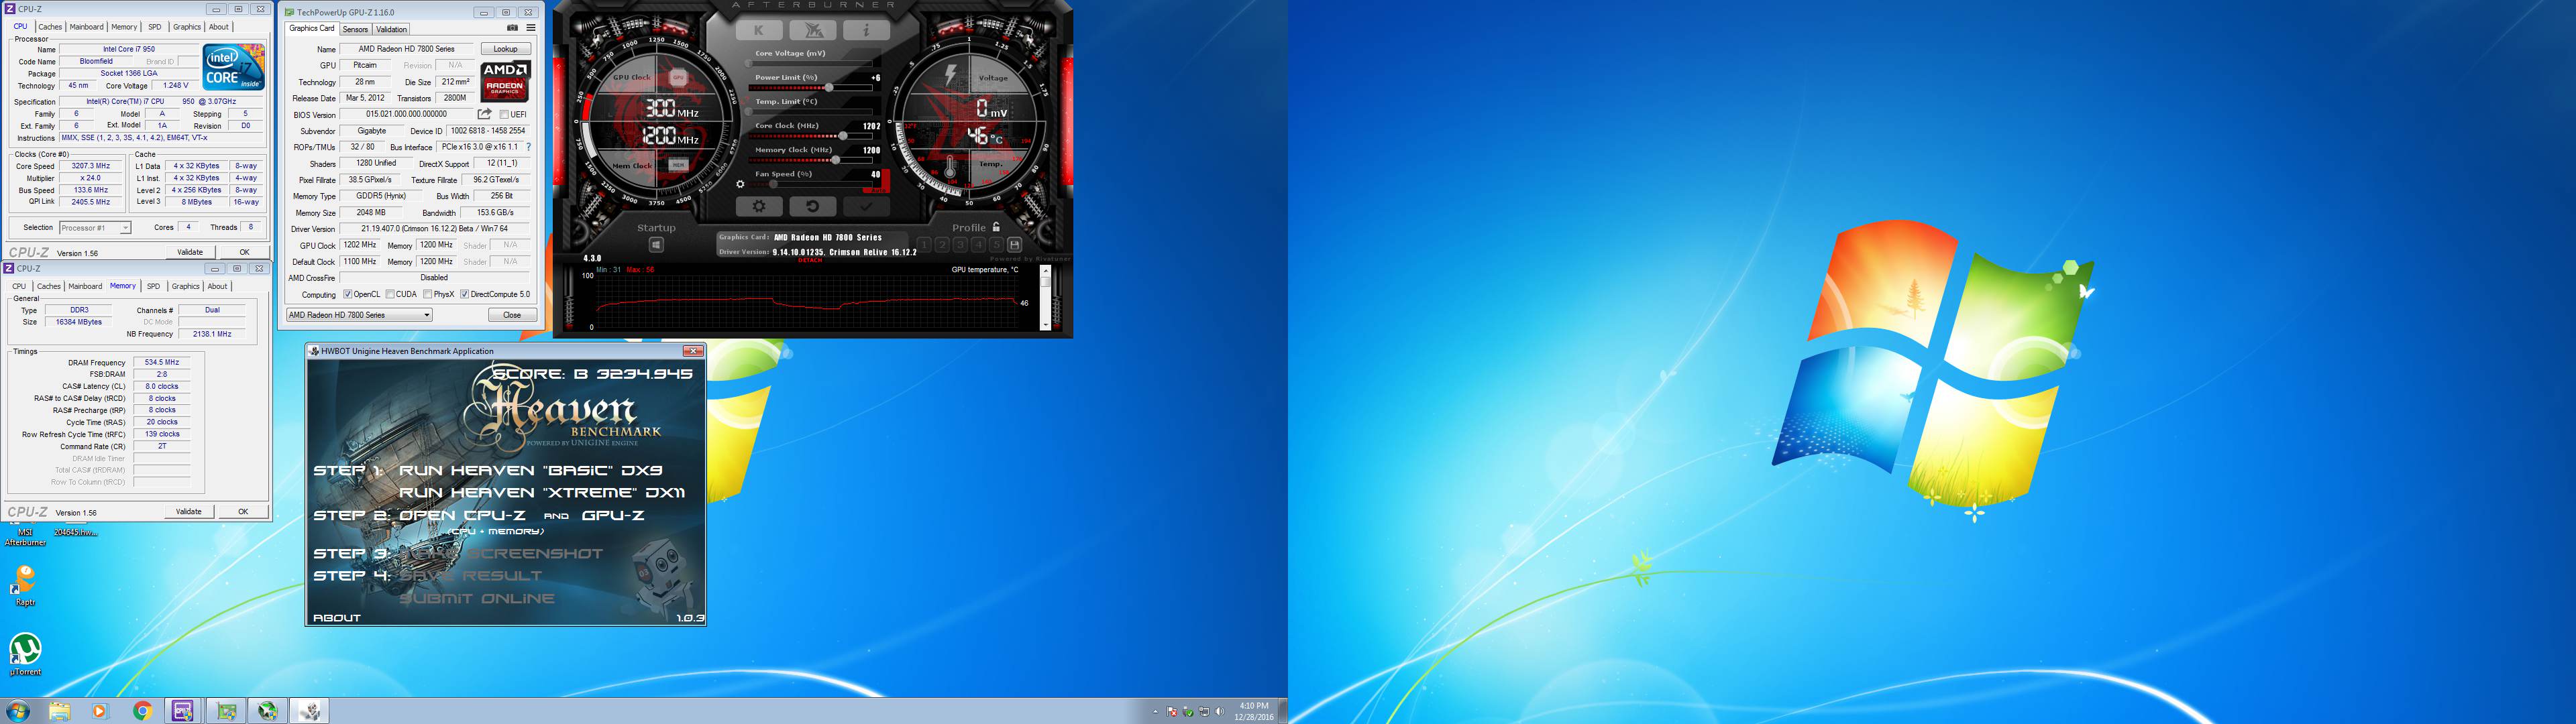Toggle Afterburner Windows startup icon
Viewport: 2576px width, 724px height.
pyautogui.click(x=656, y=244)
